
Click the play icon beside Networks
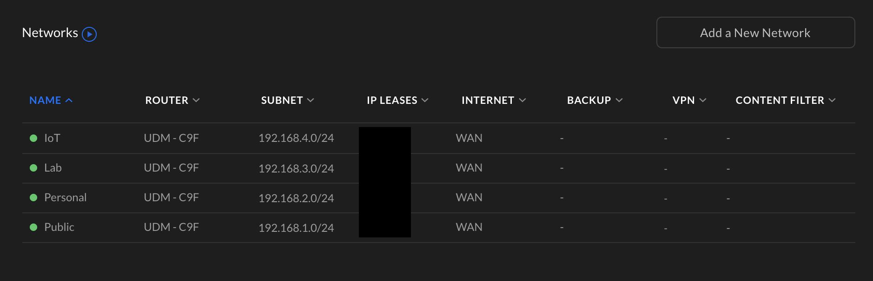point(89,34)
